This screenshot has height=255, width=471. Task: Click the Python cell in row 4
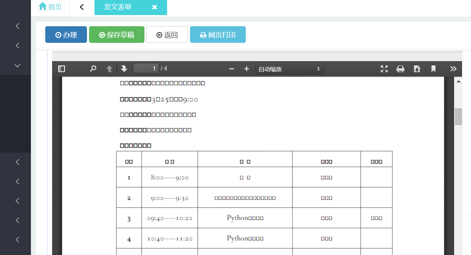point(245,238)
